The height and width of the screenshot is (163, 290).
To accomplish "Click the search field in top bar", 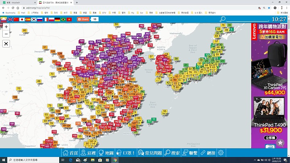I will point(248,19).
